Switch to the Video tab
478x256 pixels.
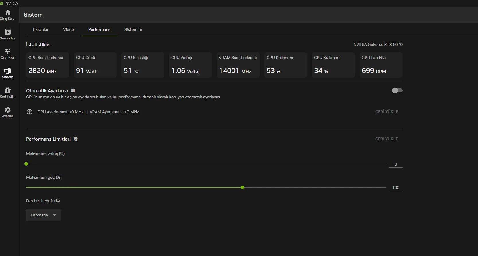pyautogui.click(x=69, y=29)
